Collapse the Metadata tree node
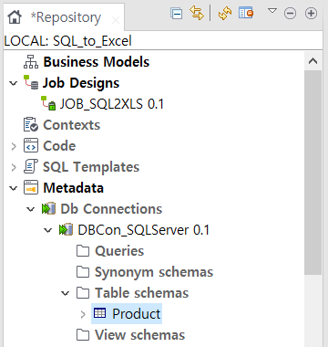 coord(14,188)
